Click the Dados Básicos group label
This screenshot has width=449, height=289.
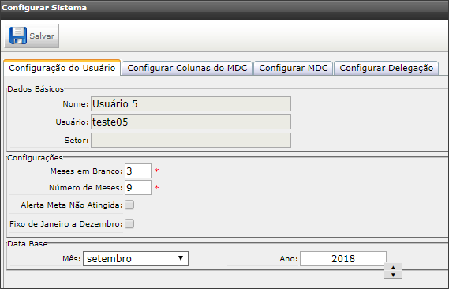point(36,89)
